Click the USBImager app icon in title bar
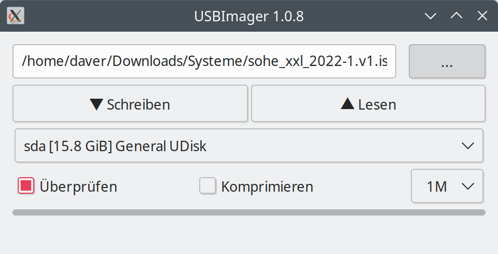Screen dimensions: 498x254 (x=16, y=16)
